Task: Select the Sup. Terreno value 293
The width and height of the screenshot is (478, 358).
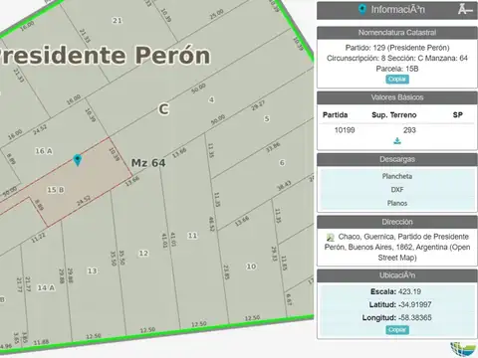Action: [409, 130]
